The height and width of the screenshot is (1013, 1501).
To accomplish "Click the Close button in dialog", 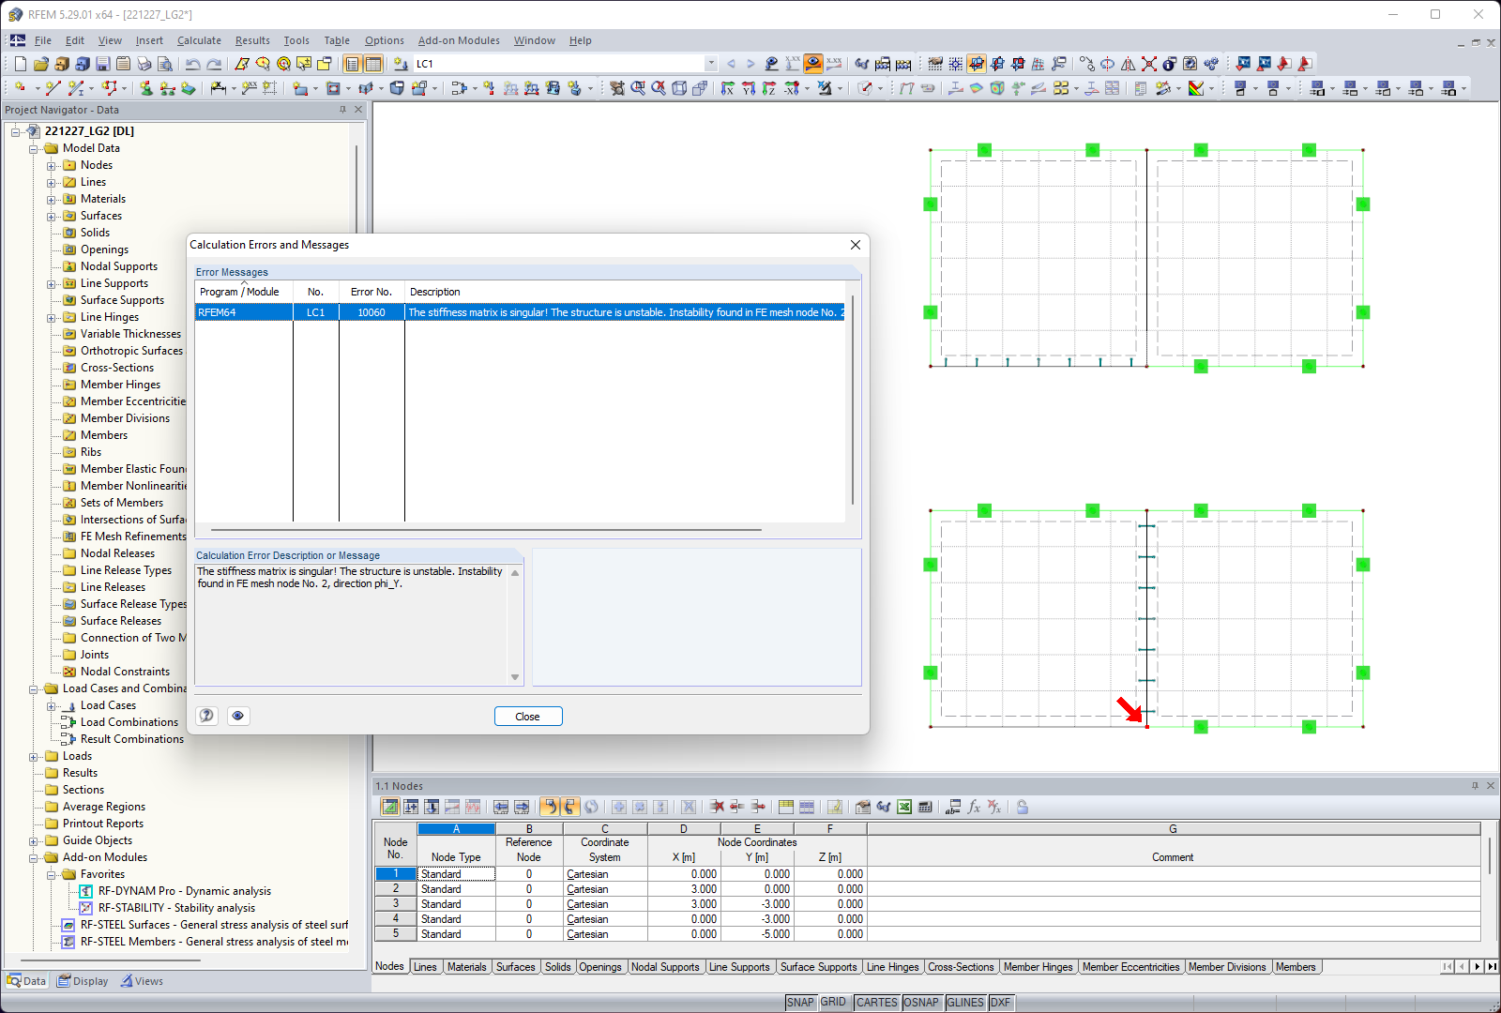I will pos(528,717).
